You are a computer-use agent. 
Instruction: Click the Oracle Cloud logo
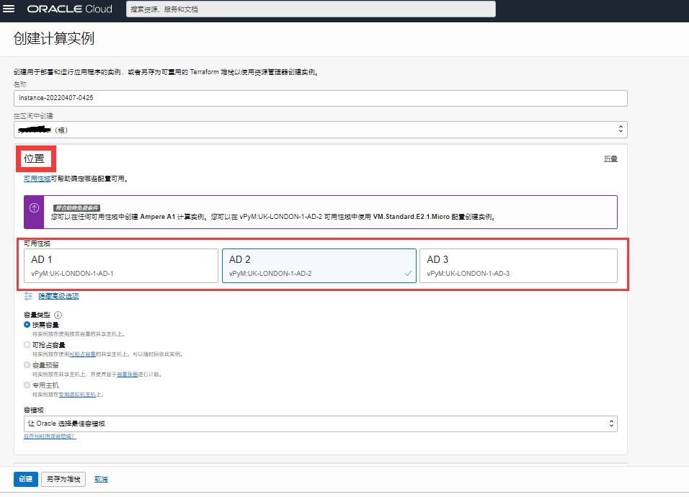pyautogui.click(x=69, y=9)
